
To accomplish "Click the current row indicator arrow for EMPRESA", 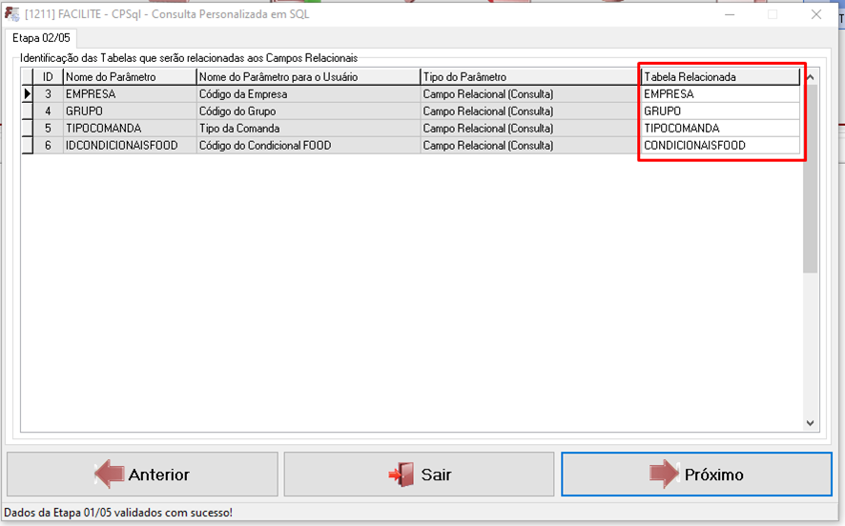I will click(x=28, y=94).
